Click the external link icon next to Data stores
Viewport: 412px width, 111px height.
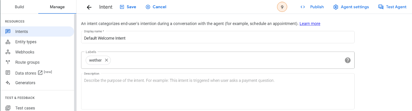pyautogui.click(x=40, y=73)
